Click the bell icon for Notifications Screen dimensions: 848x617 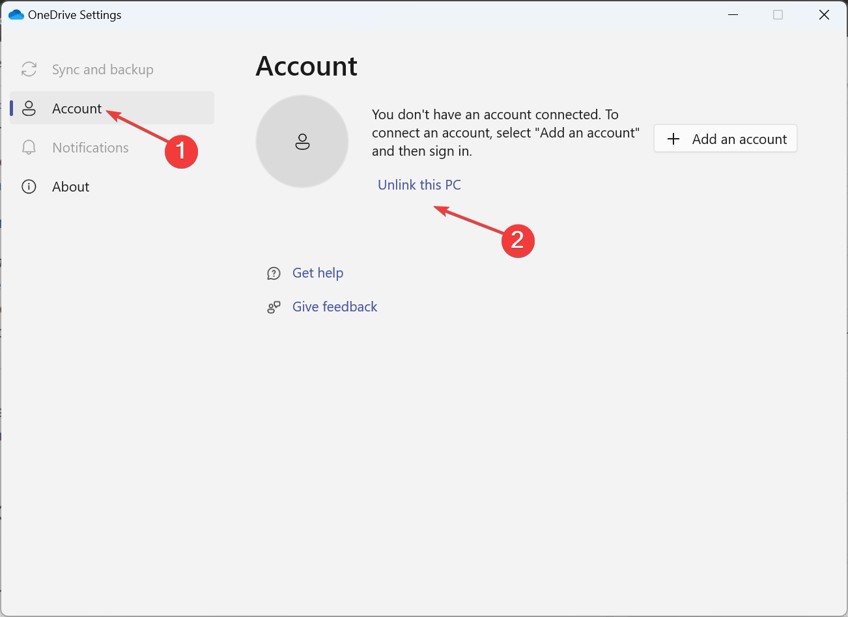tap(29, 147)
